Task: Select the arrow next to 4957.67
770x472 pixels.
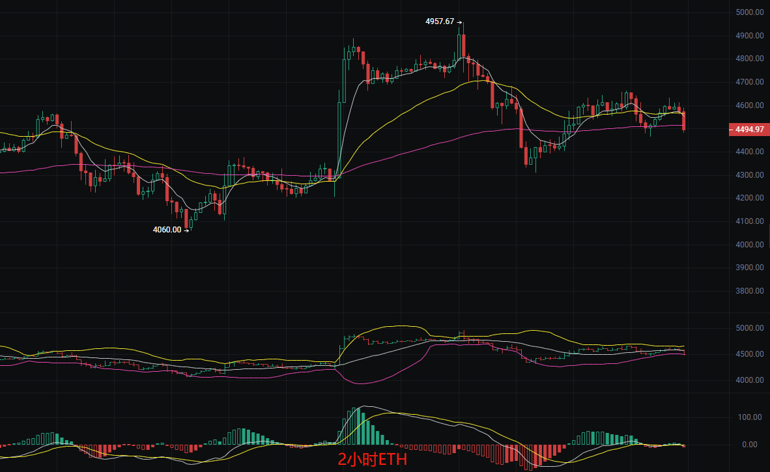Action: [x=459, y=21]
